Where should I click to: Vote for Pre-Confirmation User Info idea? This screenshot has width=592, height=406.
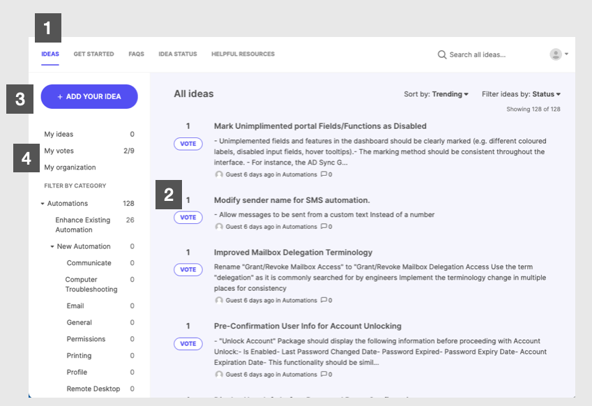(x=188, y=344)
